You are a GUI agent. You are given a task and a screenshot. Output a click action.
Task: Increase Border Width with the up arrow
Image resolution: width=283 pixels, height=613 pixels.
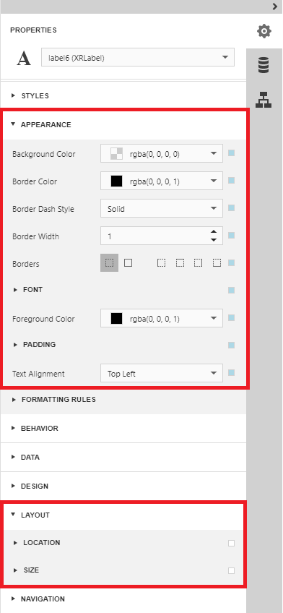[214, 232]
